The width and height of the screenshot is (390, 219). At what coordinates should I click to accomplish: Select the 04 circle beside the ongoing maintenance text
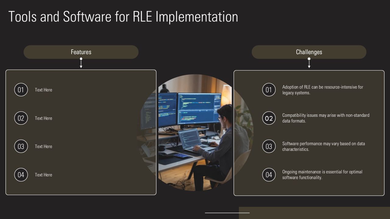[269, 175]
